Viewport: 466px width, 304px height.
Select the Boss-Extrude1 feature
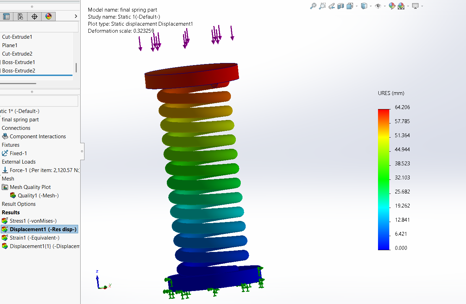point(19,62)
